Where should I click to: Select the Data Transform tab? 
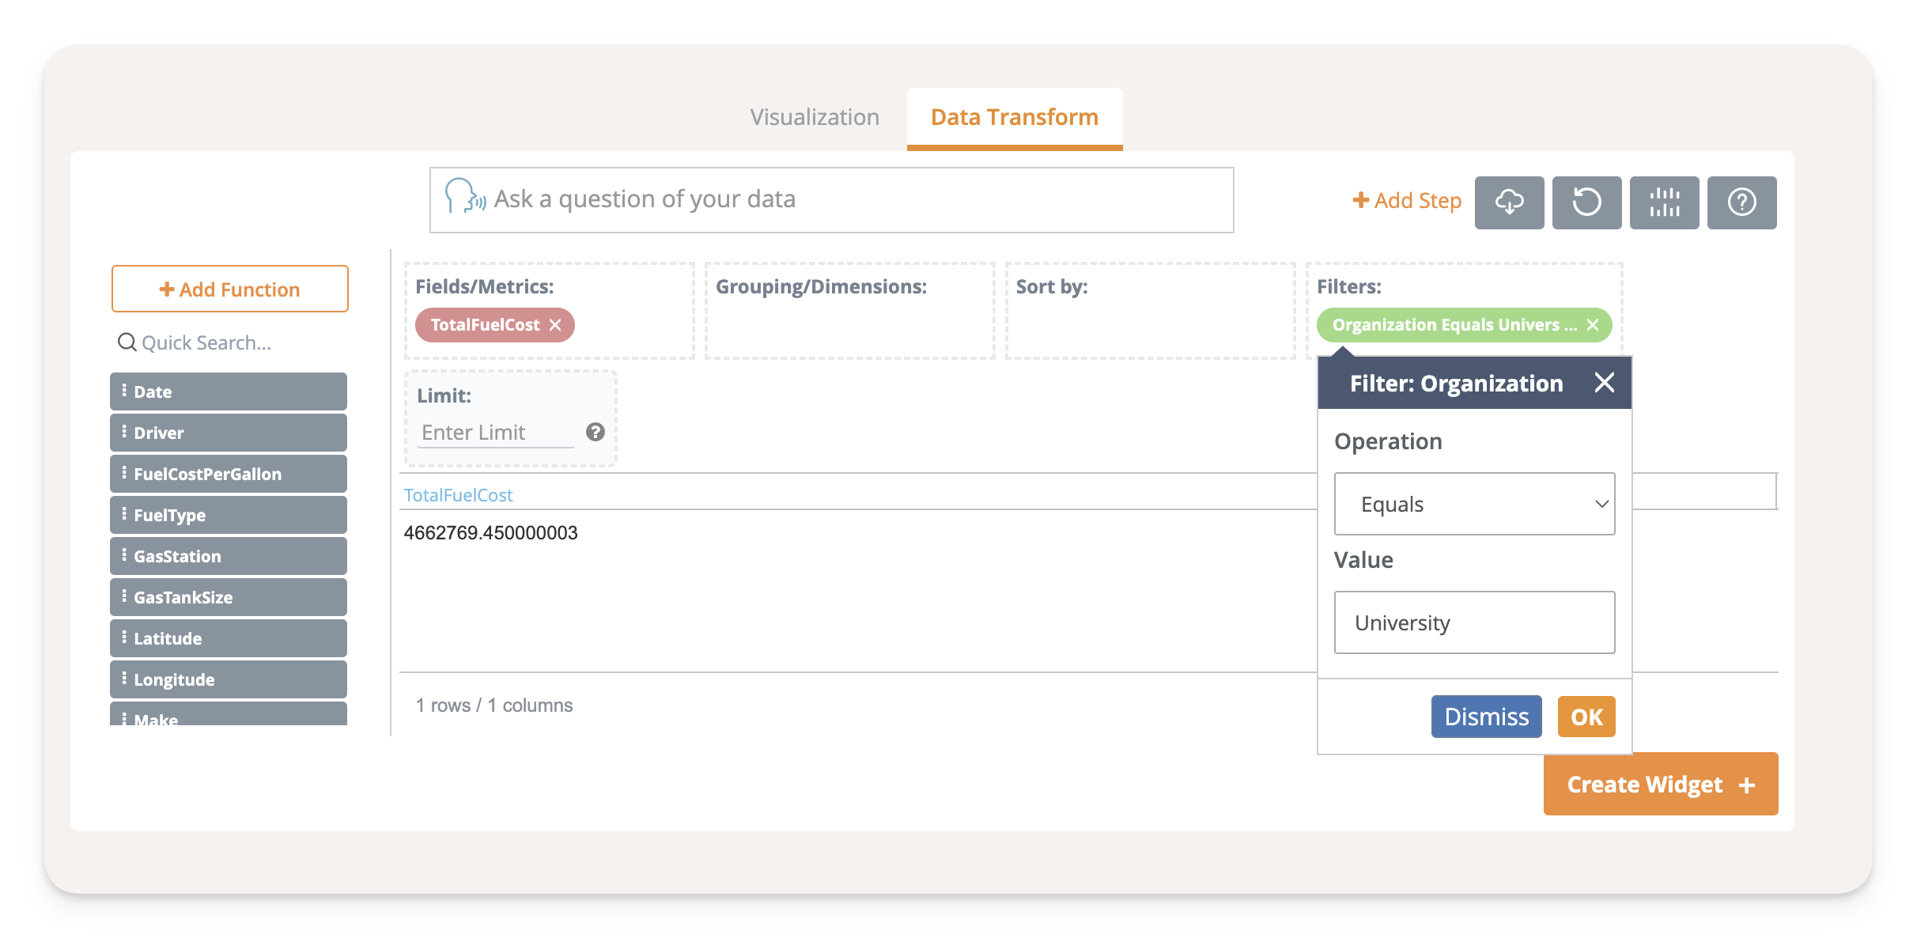(1014, 117)
